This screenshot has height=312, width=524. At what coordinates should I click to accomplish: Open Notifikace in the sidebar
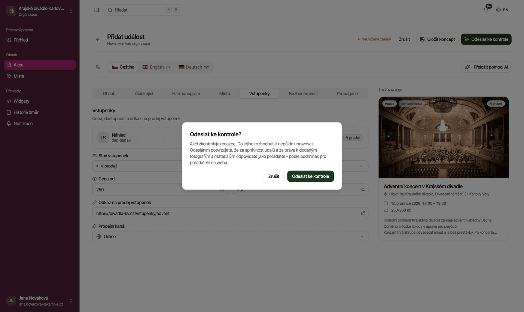point(40,124)
